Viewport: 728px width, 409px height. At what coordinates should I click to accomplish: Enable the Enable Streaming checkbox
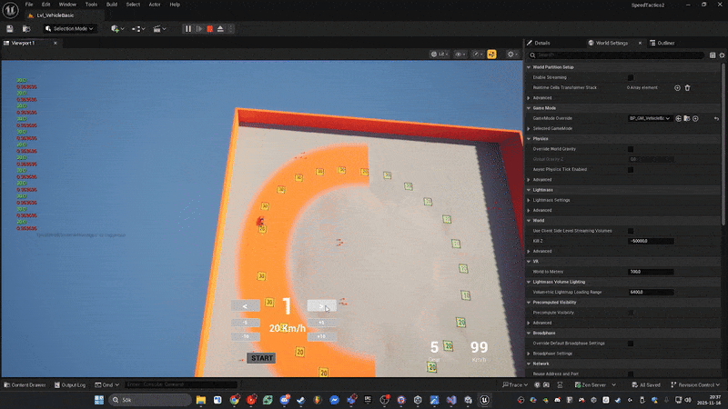[631, 77]
